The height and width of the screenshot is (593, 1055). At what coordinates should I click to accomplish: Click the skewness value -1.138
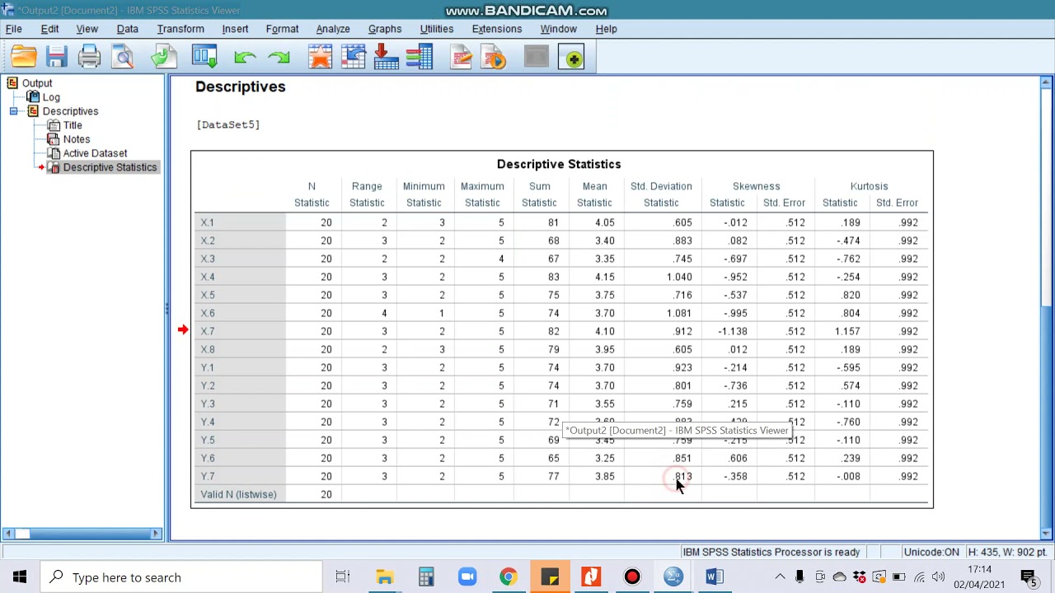tap(732, 331)
